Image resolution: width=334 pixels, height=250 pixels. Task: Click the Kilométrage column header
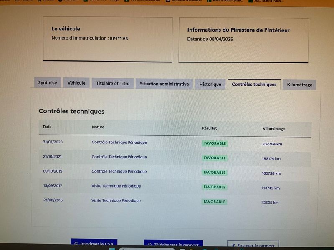point(273,129)
